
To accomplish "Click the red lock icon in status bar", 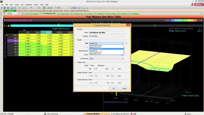I will coord(131,114).
